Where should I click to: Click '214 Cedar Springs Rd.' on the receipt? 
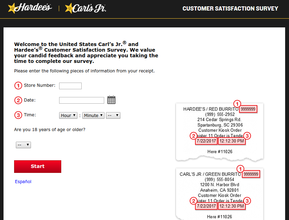point(219,119)
